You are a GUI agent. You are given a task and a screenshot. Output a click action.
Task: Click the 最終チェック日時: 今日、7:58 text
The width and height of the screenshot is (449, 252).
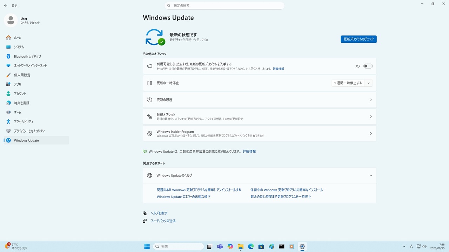click(189, 40)
